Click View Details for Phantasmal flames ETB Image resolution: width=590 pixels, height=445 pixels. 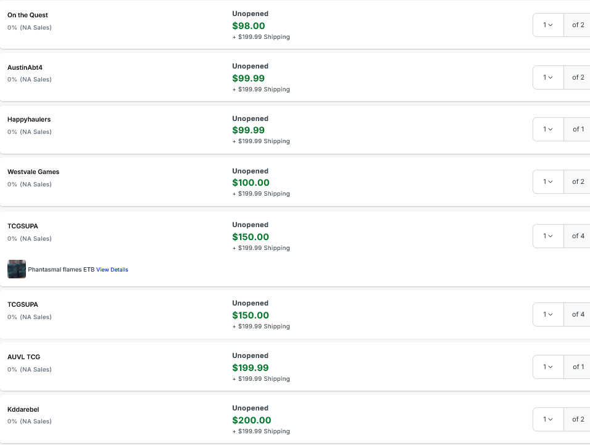click(x=112, y=270)
